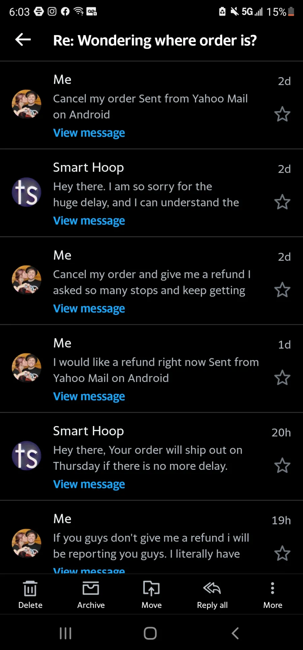
Task: Star the 'I would like a refund' message
Action: tap(282, 378)
